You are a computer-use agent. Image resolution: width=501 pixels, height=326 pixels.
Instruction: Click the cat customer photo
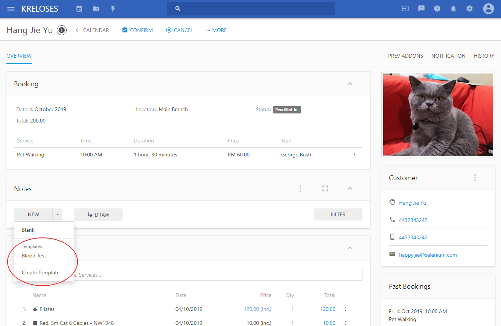pyautogui.click(x=438, y=115)
